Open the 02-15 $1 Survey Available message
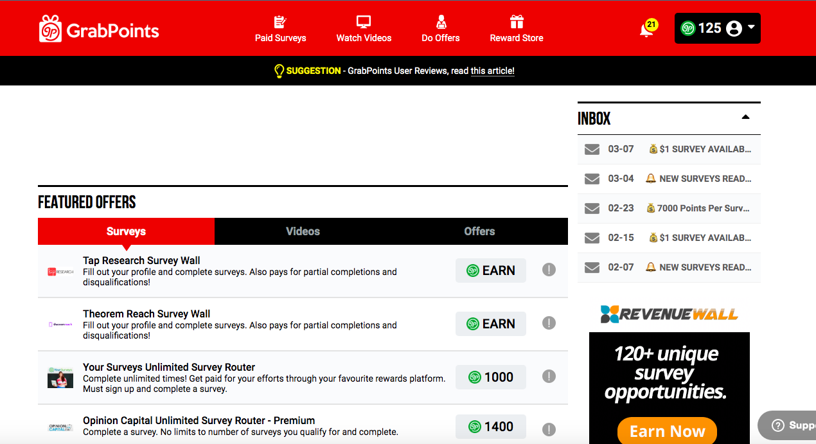 (669, 238)
